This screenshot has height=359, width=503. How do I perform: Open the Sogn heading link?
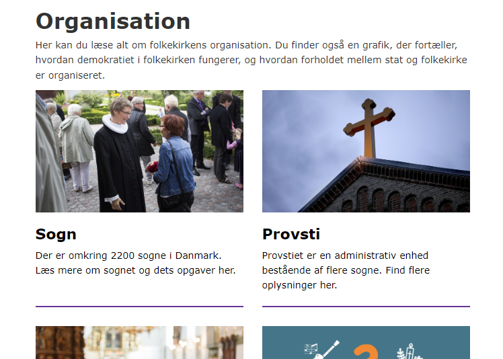click(x=56, y=234)
